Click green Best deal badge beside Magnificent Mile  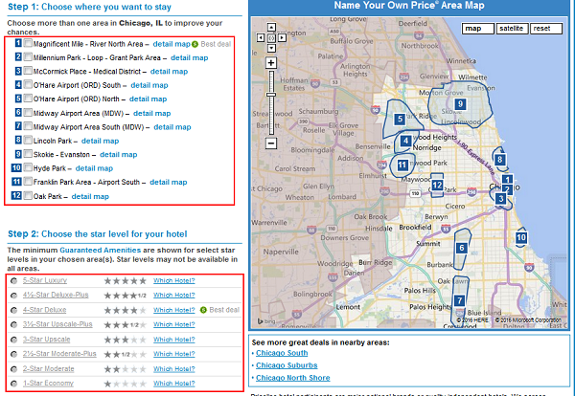pyautogui.click(x=195, y=44)
